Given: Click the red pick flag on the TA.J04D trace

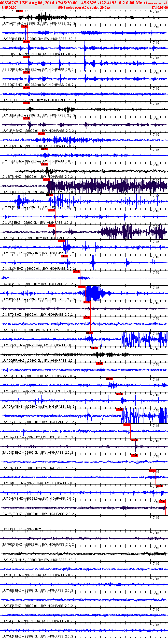Looking at the screenshot, I should click(x=135, y=440).
